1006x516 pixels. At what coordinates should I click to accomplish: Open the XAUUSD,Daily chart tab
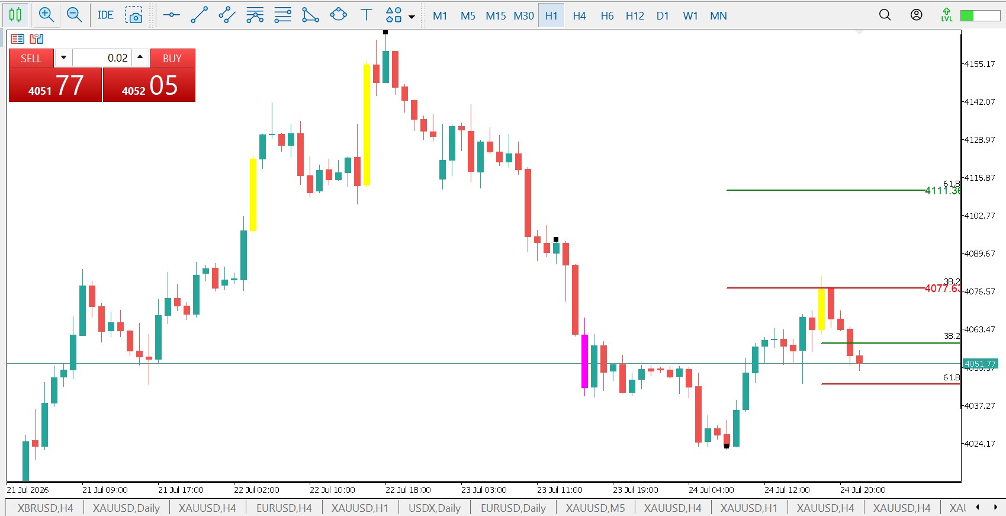pyautogui.click(x=126, y=508)
